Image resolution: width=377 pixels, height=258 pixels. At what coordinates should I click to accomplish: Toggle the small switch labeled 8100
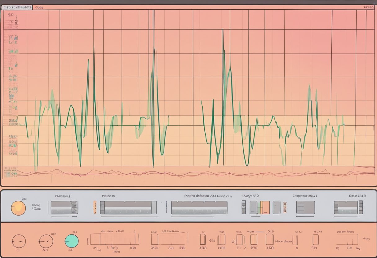pos(221,239)
